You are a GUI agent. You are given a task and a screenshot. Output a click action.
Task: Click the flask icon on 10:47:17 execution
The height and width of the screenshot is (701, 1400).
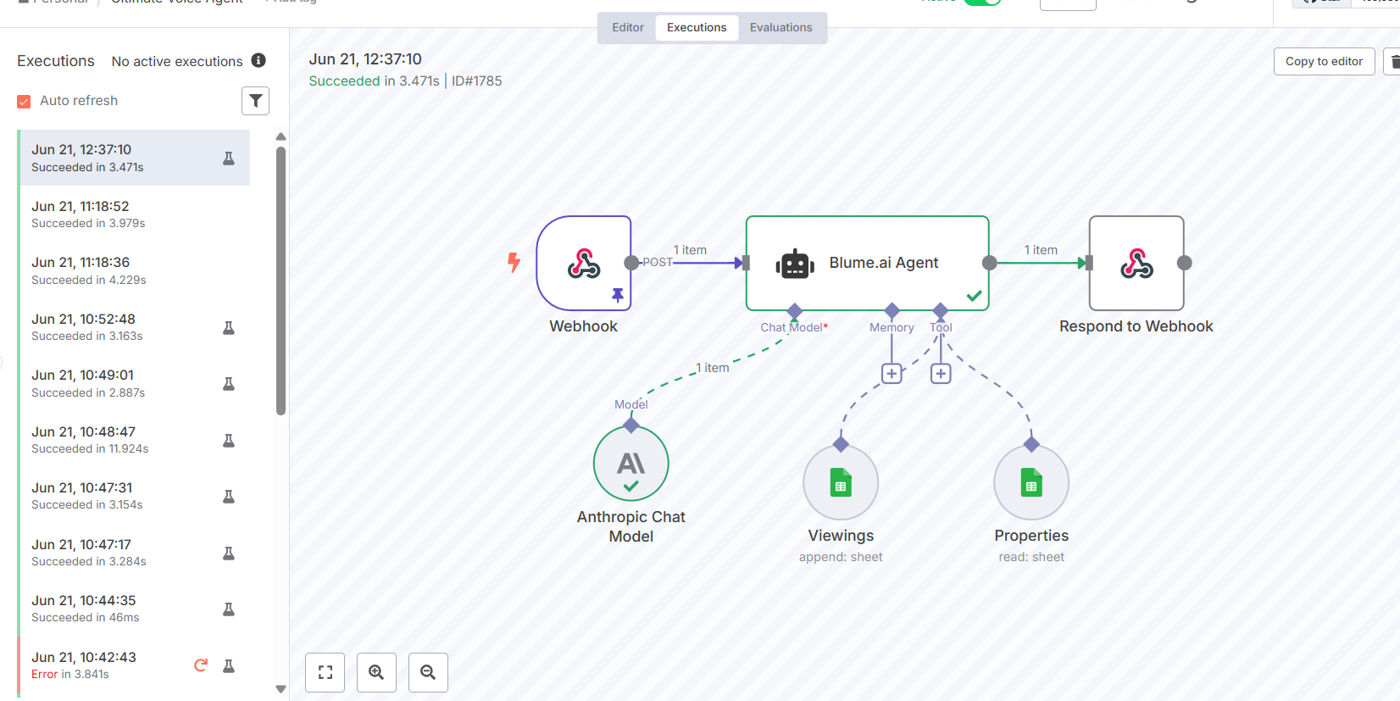(x=229, y=553)
